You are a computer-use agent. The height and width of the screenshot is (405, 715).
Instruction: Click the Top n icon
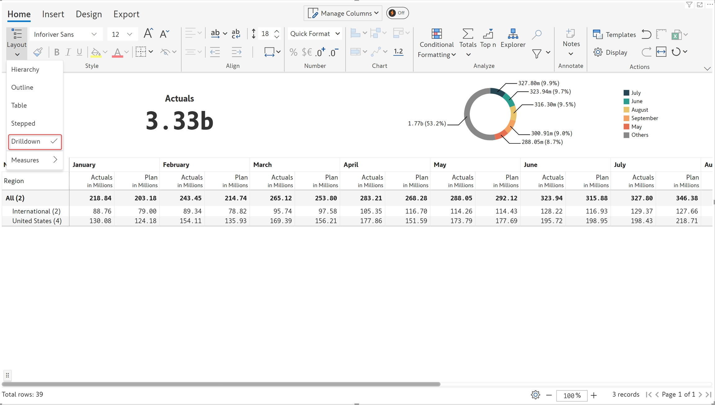click(x=488, y=34)
